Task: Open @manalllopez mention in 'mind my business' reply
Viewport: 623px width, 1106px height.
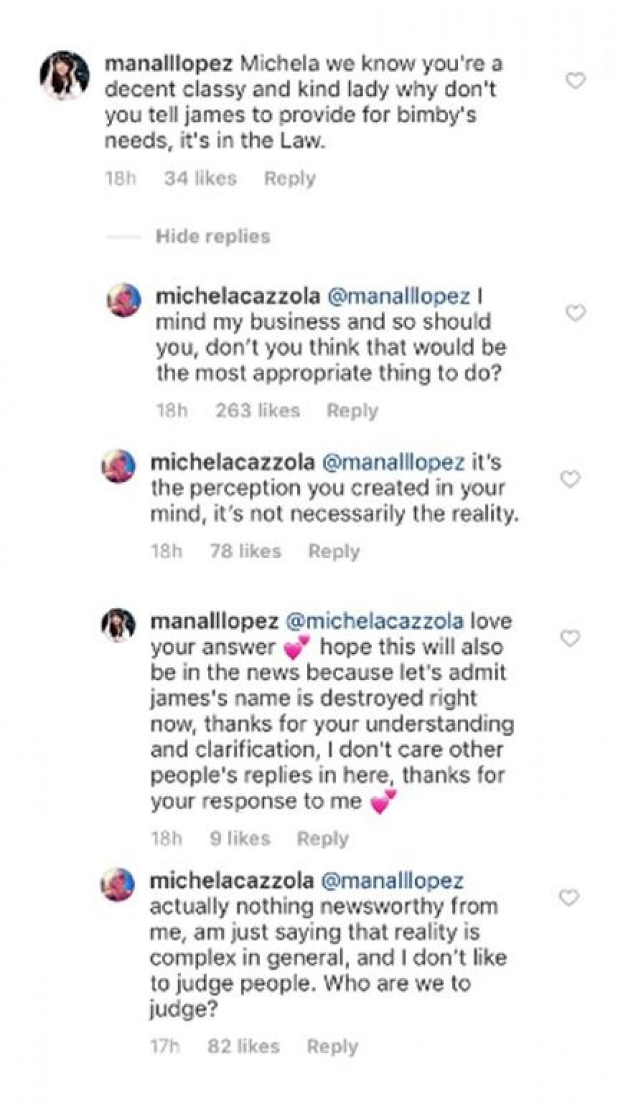Action: tap(398, 296)
